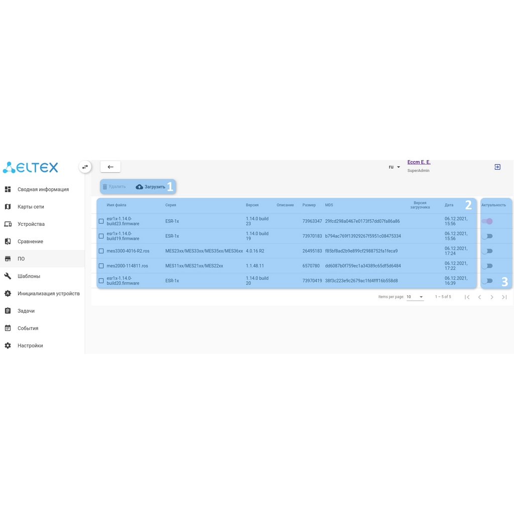Click the ELTEX logo
514x514 pixels.
(31, 167)
